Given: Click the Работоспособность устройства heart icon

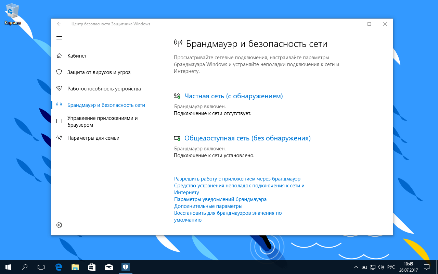Looking at the screenshot, I should [59, 88].
